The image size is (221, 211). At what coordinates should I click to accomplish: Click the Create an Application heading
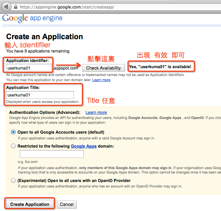45,37
